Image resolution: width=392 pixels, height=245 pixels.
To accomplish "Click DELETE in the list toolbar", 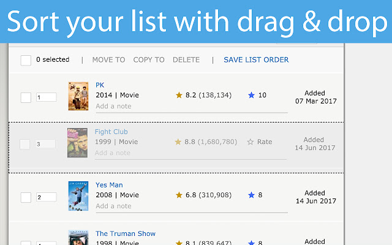I will pyautogui.click(x=186, y=60).
